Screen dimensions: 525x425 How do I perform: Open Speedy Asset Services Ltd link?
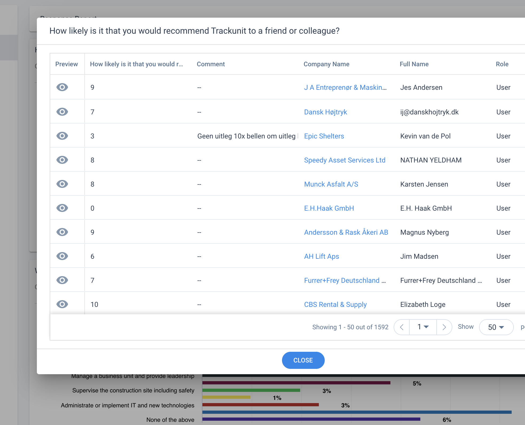(x=345, y=160)
